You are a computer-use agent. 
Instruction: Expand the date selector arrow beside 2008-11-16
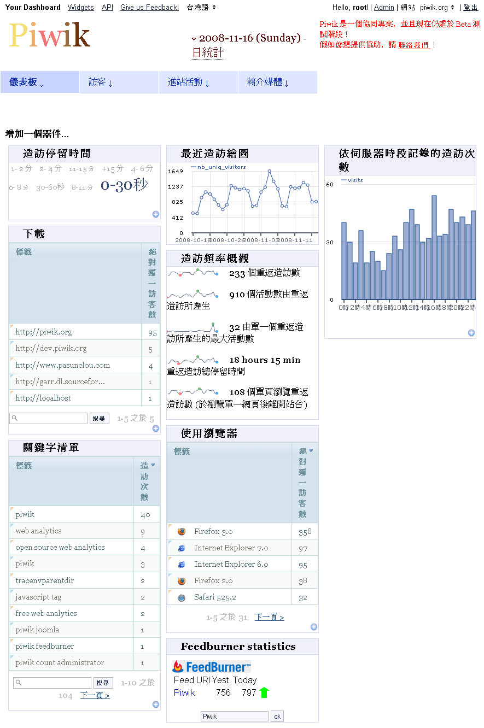point(194,39)
